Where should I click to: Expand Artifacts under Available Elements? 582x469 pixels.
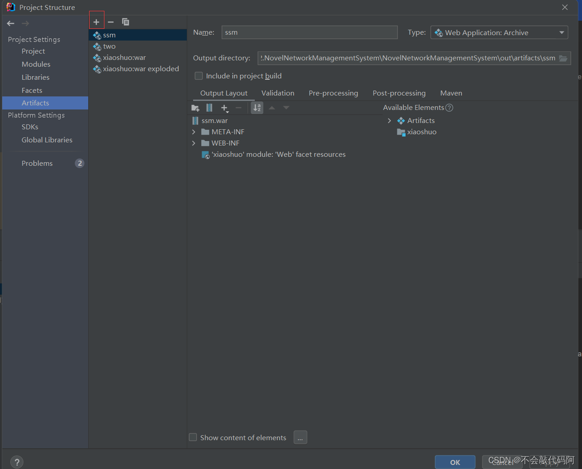pyautogui.click(x=389, y=121)
